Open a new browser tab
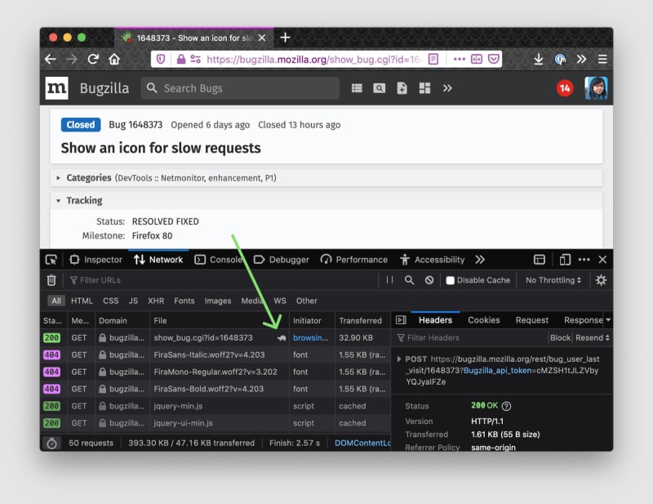This screenshot has width=653, height=504. point(285,38)
